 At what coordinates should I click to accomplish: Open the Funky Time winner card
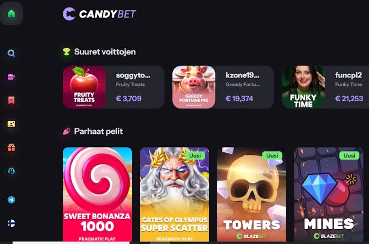click(325, 87)
